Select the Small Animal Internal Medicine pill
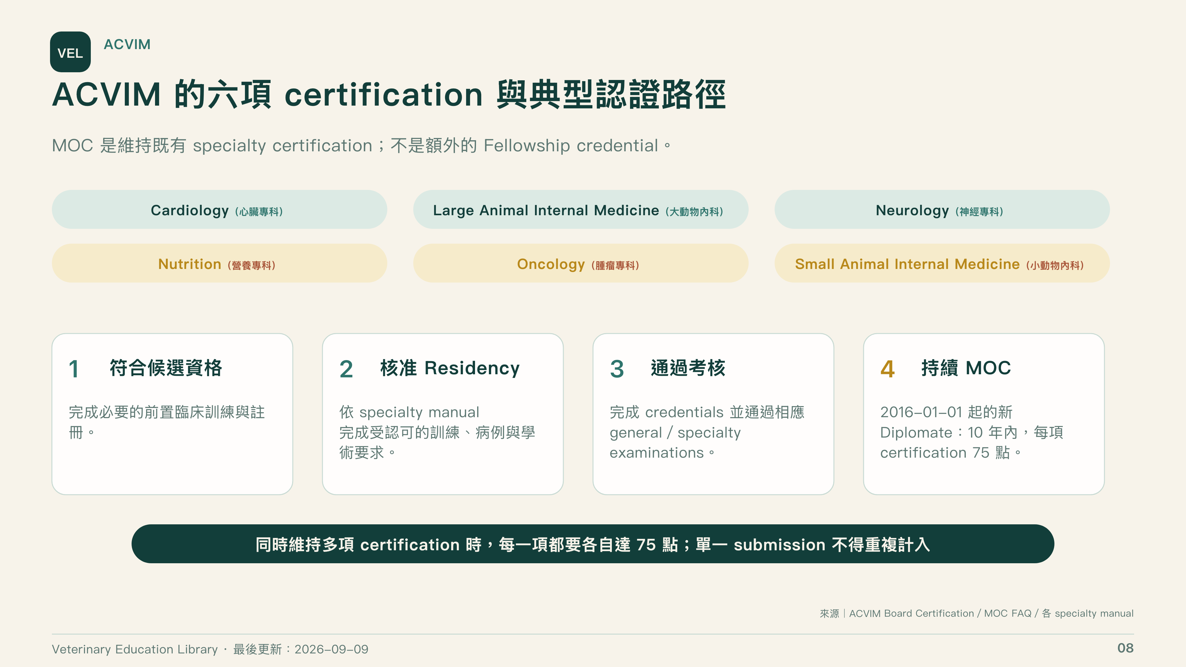The image size is (1186, 667). click(942, 263)
